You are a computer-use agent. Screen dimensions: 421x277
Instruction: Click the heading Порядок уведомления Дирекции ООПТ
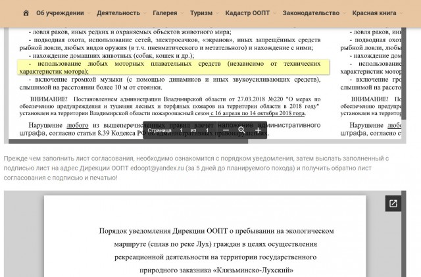click(x=216, y=231)
